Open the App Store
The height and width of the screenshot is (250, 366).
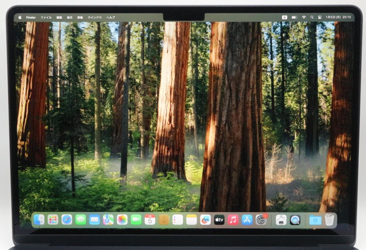[247, 220]
